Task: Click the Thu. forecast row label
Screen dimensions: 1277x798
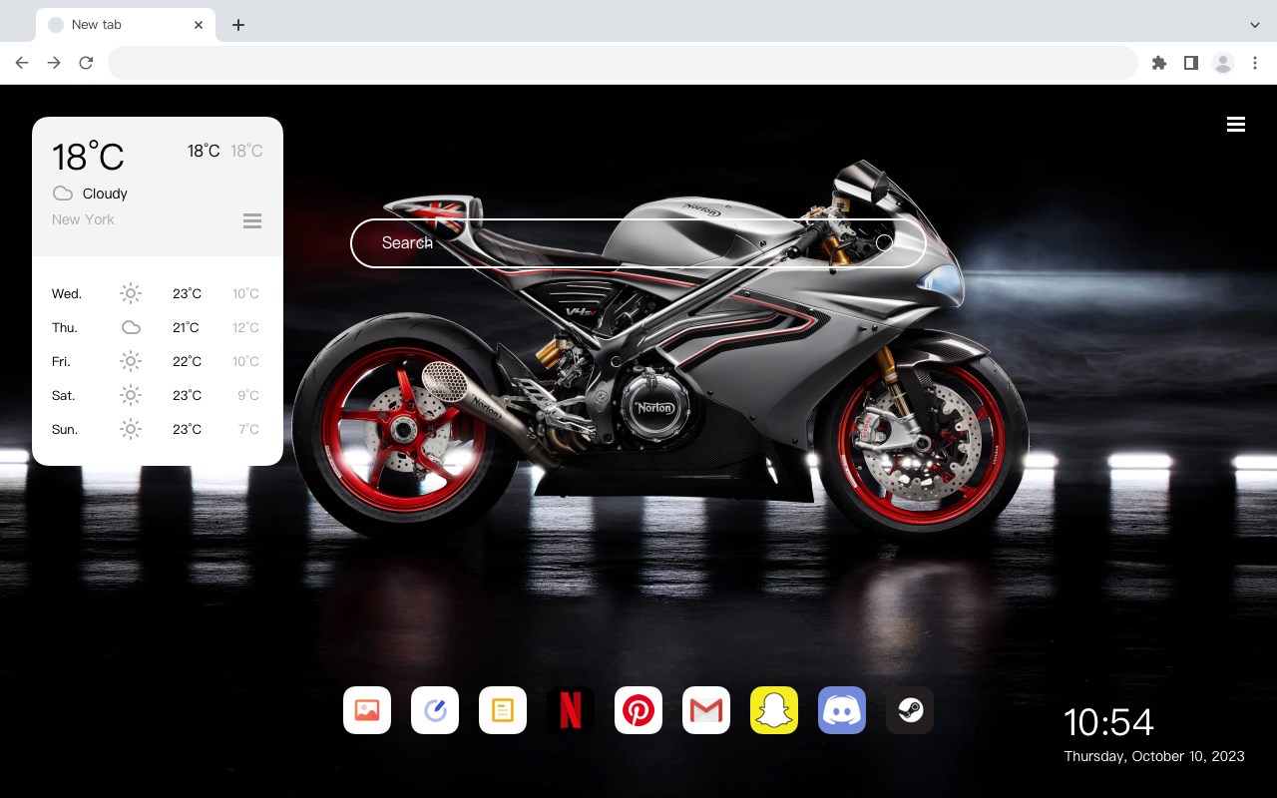Action: coord(65,327)
